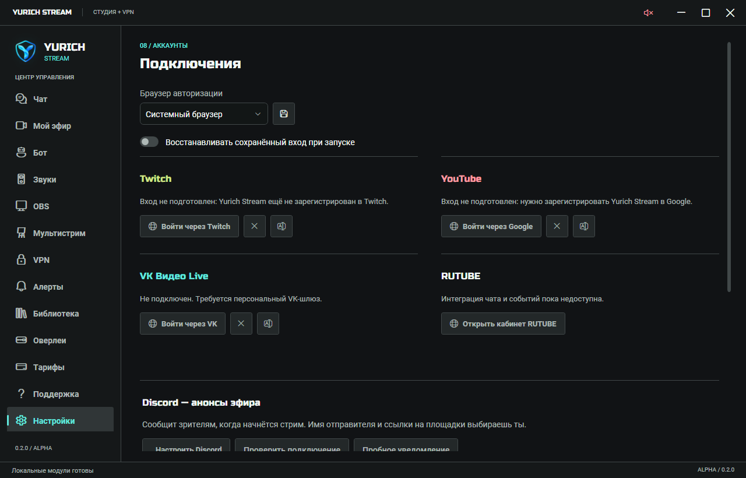Click the 0.2.0 / ALPHA sidebar version label
Viewport: 746px width, 478px height.
(x=33, y=448)
